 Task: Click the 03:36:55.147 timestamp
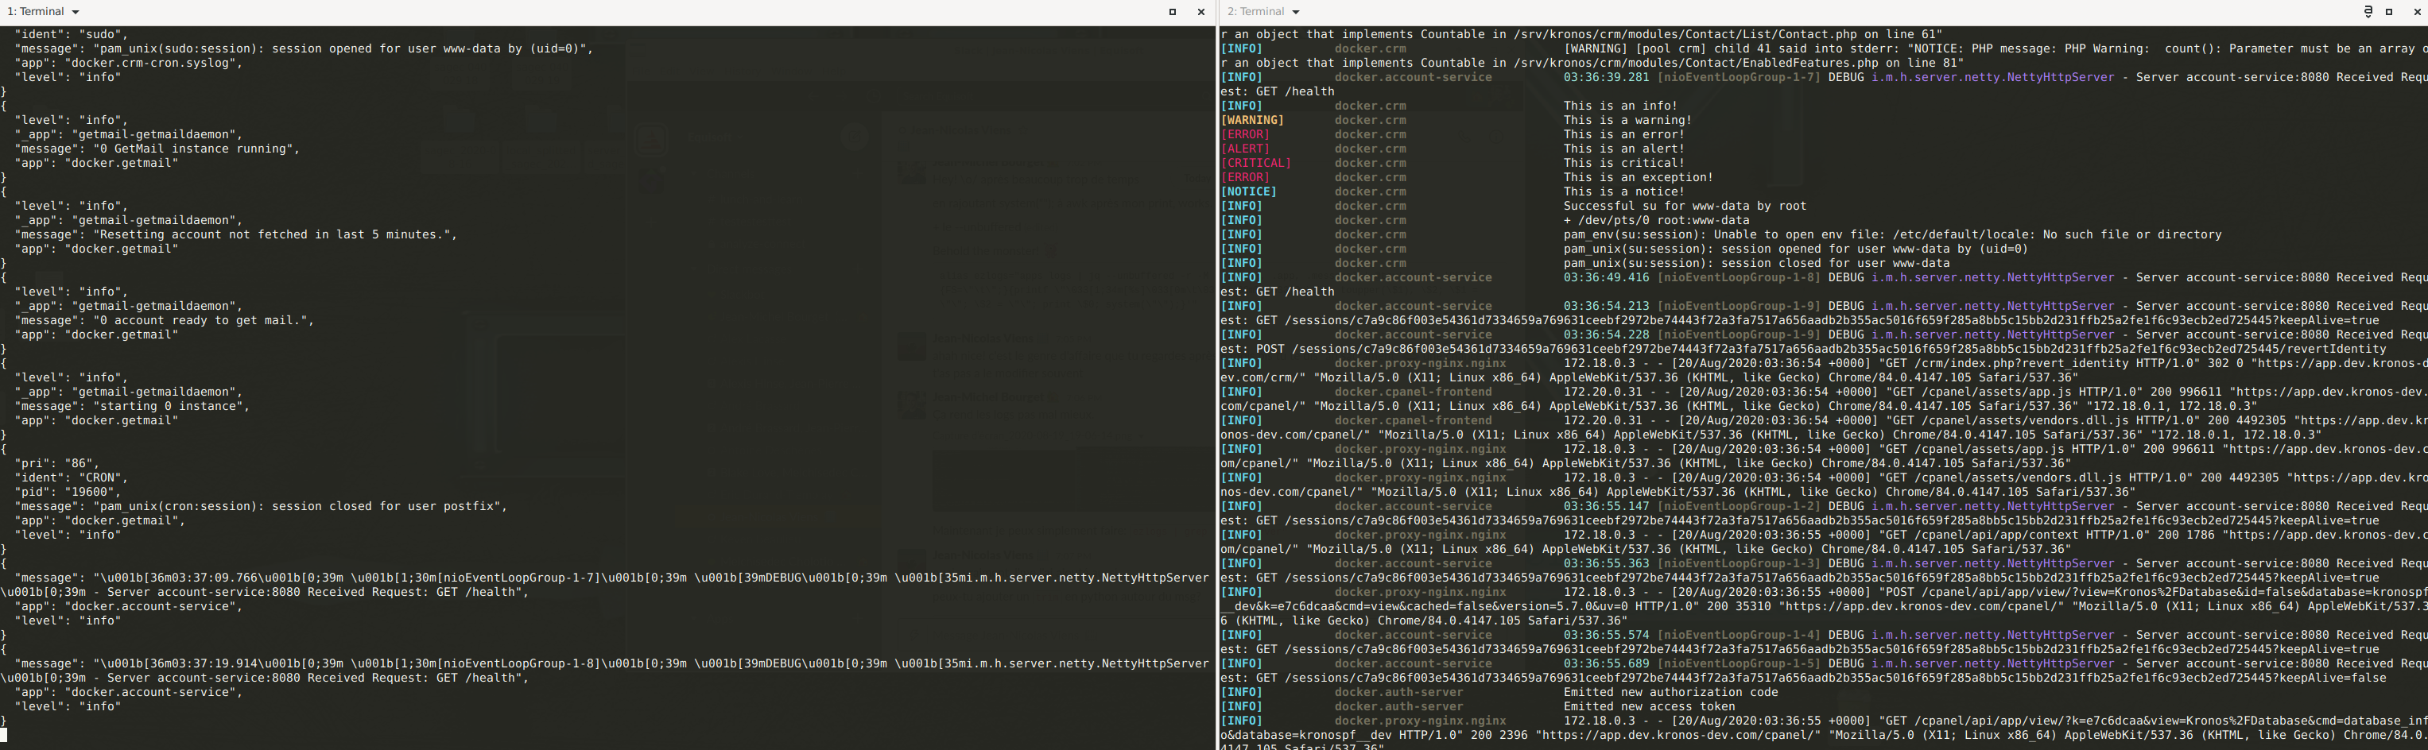point(1606,506)
